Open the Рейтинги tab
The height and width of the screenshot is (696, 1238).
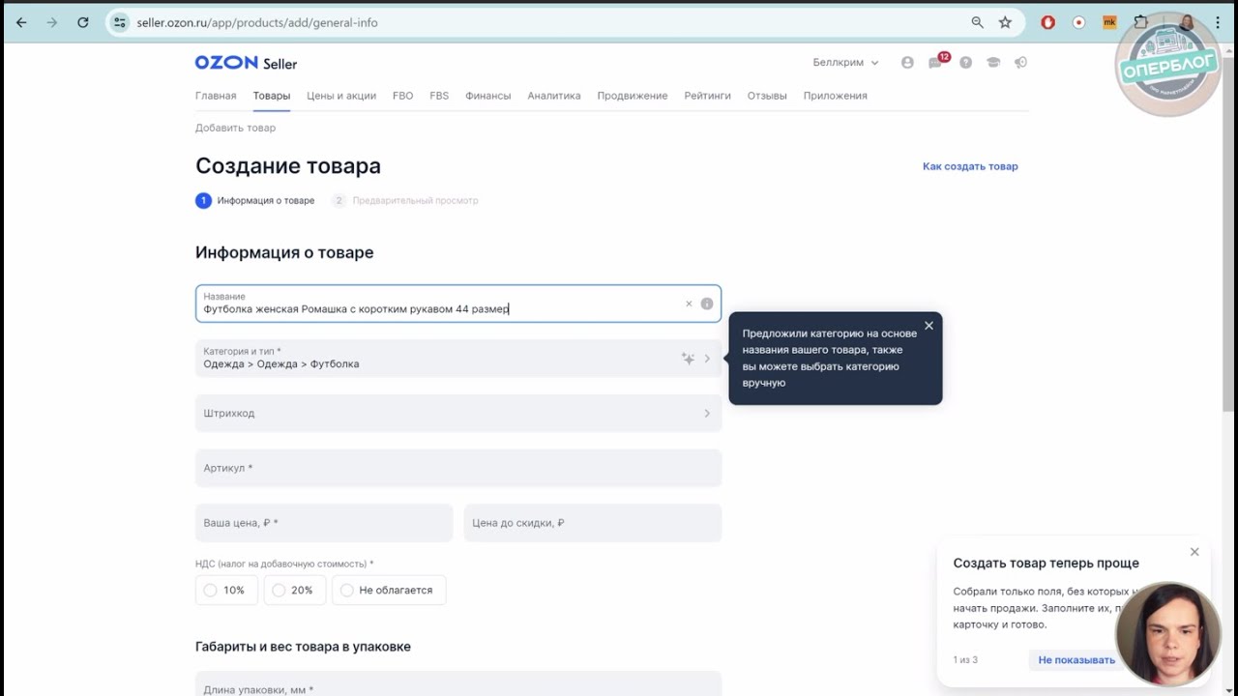tap(707, 96)
